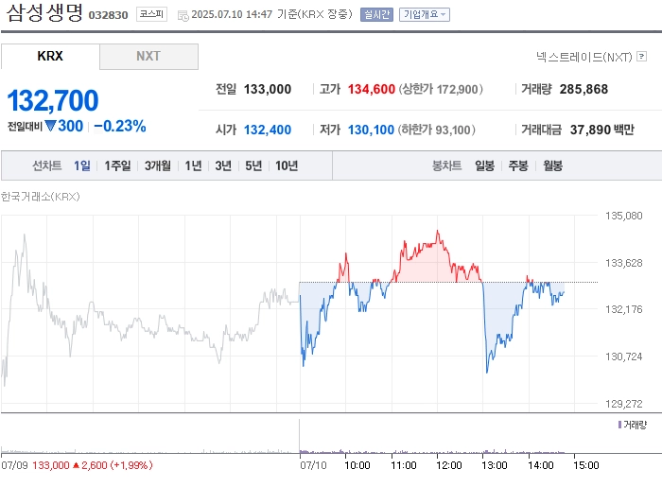Select the 1일 line chart period
The width and height of the screenshot is (662, 487).
click(x=82, y=165)
